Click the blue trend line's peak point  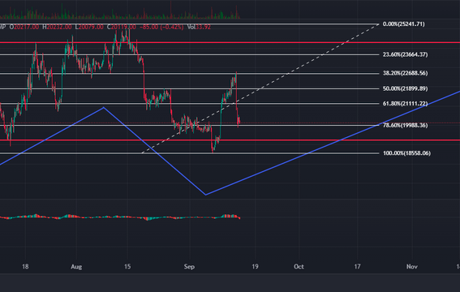click(x=104, y=108)
